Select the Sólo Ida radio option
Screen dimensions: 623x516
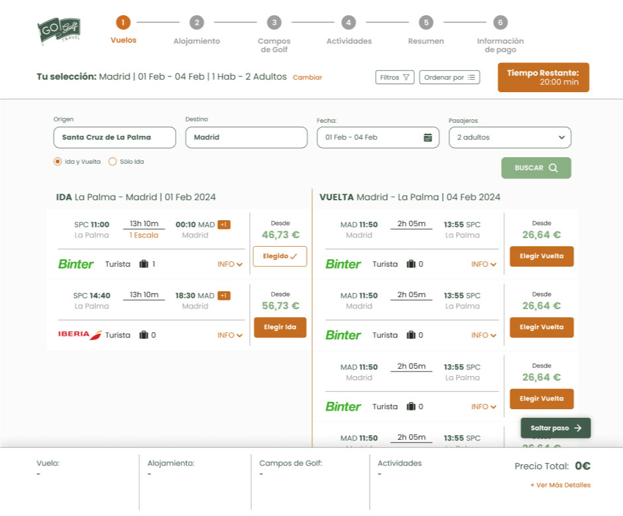point(113,161)
